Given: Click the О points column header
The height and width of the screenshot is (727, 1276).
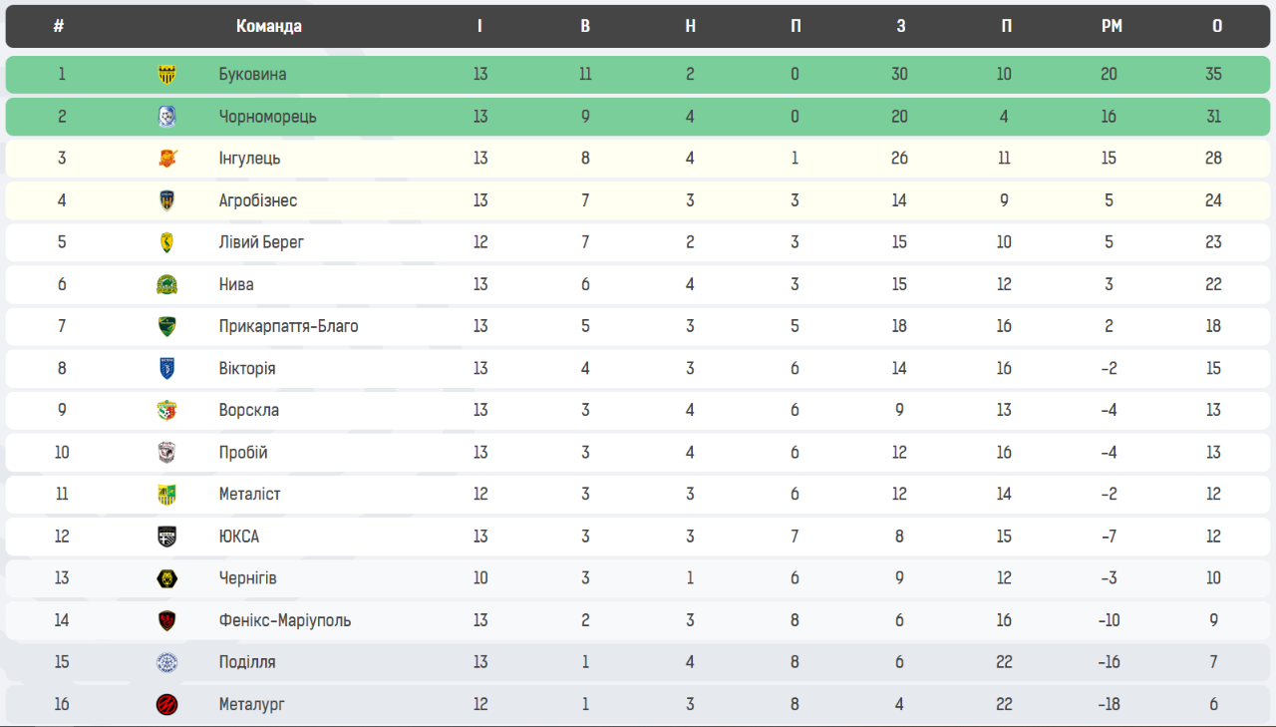Looking at the screenshot, I should [x=1217, y=27].
